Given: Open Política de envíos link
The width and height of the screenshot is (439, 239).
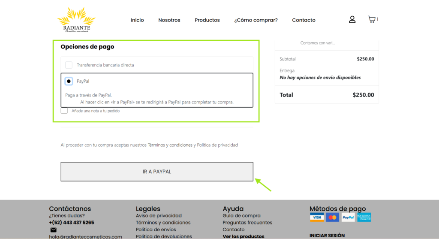Looking at the screenshot, I should point(156,230).
